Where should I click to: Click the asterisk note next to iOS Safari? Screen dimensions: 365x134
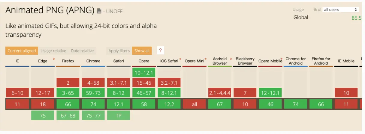click(x=180, y=59)
